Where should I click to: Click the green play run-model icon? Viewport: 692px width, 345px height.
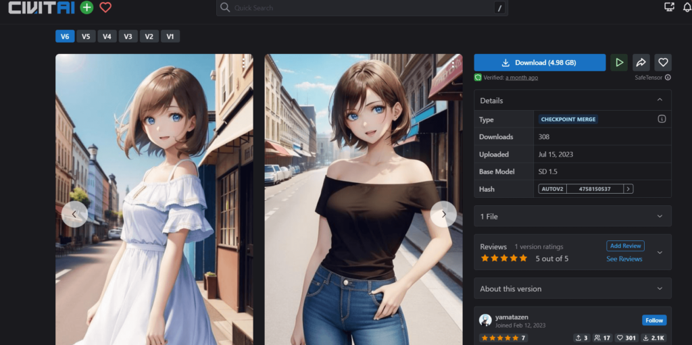pyautogui.click(x=618, y=62)
